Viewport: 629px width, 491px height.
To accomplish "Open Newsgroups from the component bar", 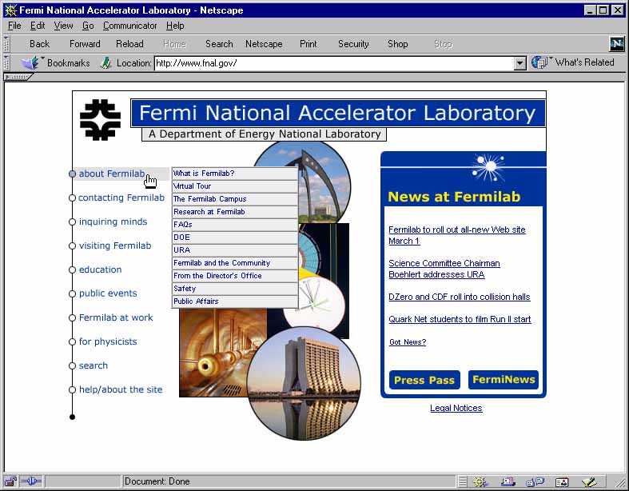I will tap(535, 481).
